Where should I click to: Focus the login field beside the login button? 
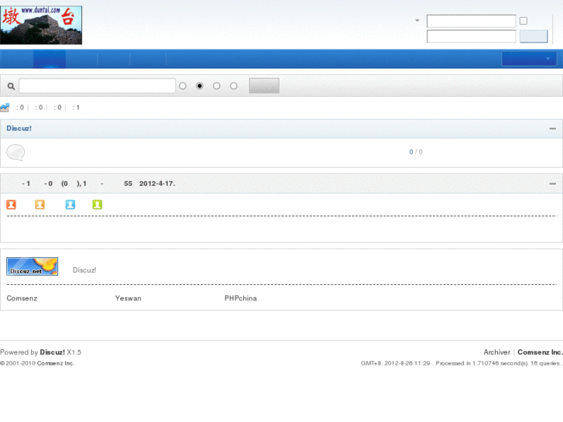(472, 36)
